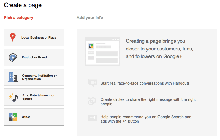Go to the Add your info step
Viewport: 220px width, 140px height.
pyautogui.click(x=90, y=18)
